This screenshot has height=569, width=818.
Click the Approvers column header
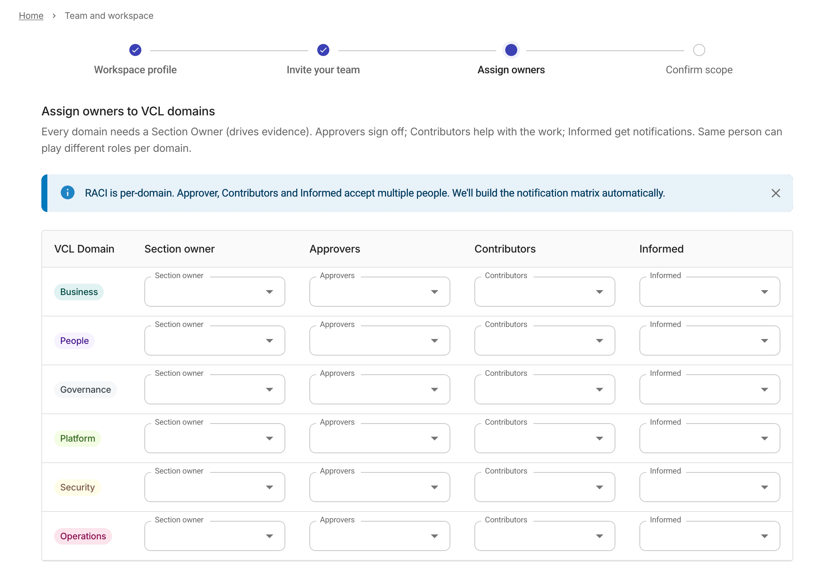tap(335, 249)
